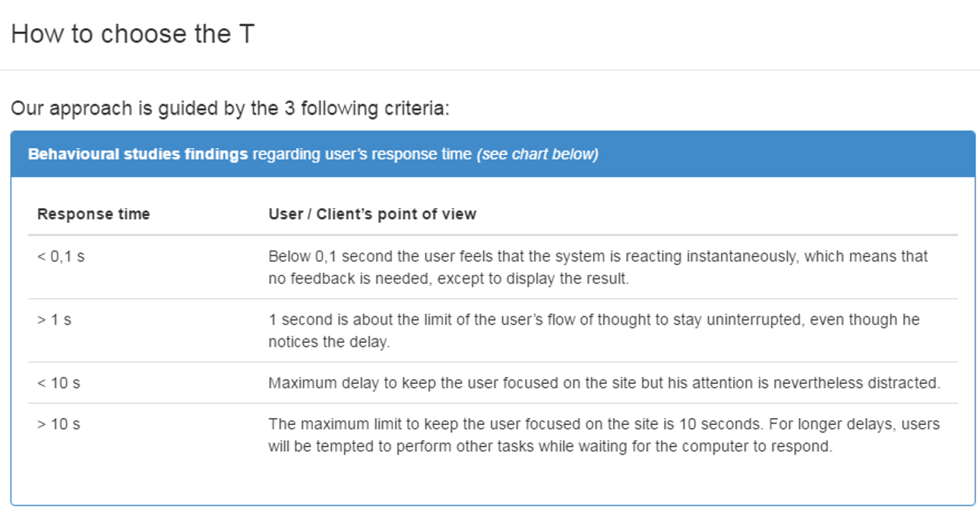
Task: Click the '< 10 s' table cell
Action: click(x=58, y=383)
